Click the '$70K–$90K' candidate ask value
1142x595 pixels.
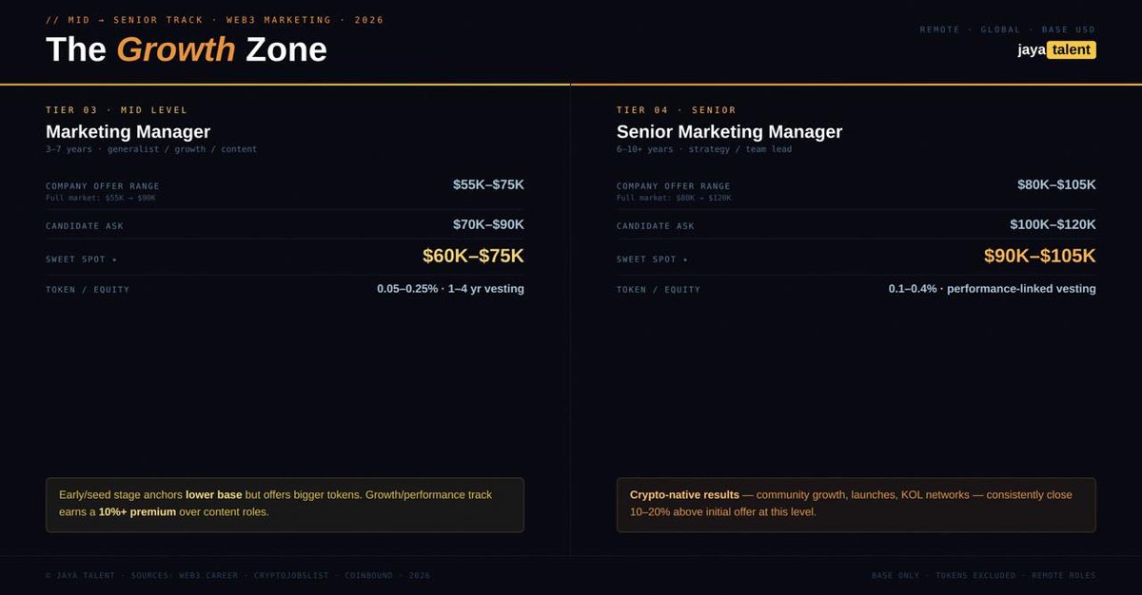[x=488, y=224]
